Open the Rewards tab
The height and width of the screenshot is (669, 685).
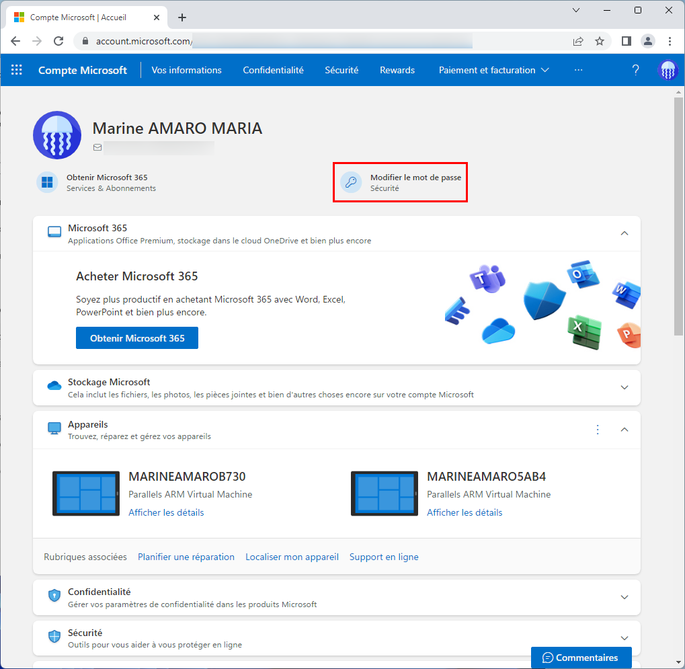(x=397, y=70)
